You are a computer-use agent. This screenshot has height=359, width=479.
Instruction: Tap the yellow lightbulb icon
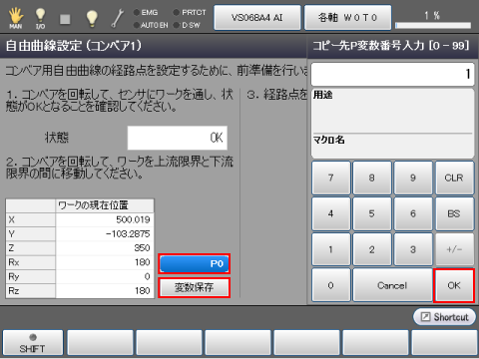point(92,18)
